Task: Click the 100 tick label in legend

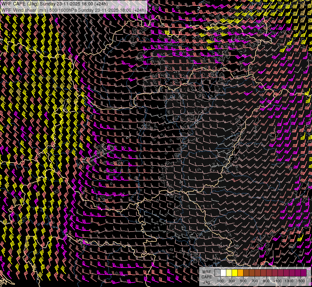Action: click(x=220, y=281)
